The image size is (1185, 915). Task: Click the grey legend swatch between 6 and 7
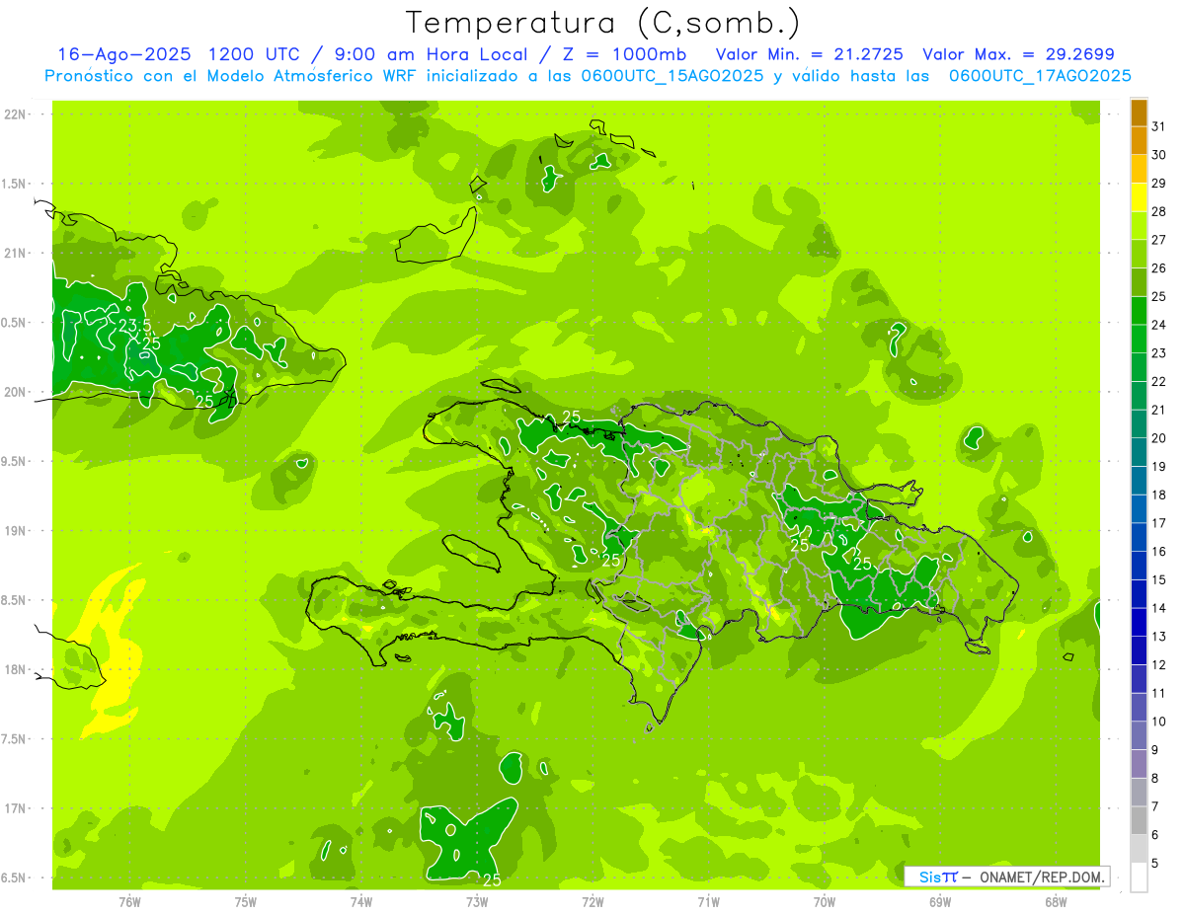pos(1139,821)
